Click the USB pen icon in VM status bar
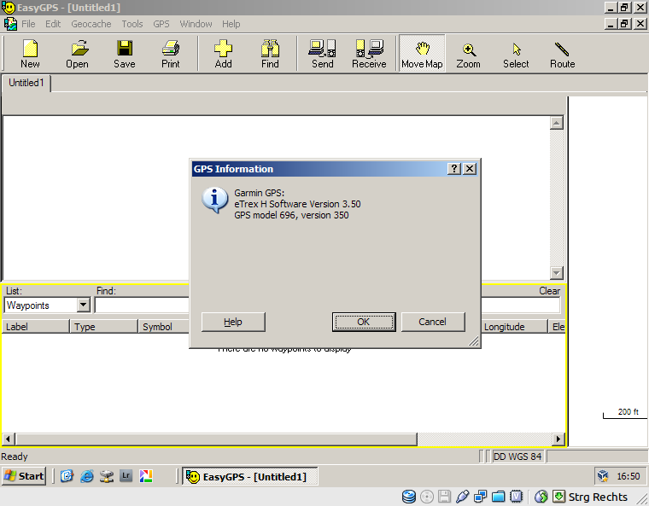Viewport: 649px width, 506px height. [462, 497]
